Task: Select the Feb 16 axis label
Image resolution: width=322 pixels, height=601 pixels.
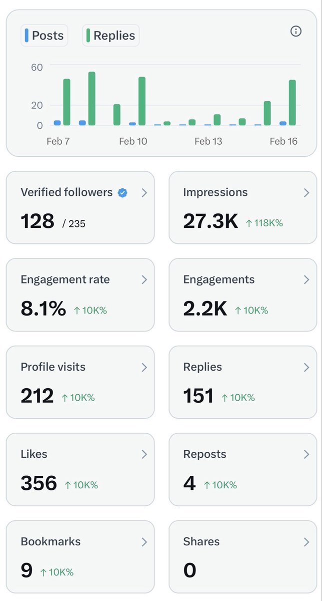Action: [x=283, y=141]
